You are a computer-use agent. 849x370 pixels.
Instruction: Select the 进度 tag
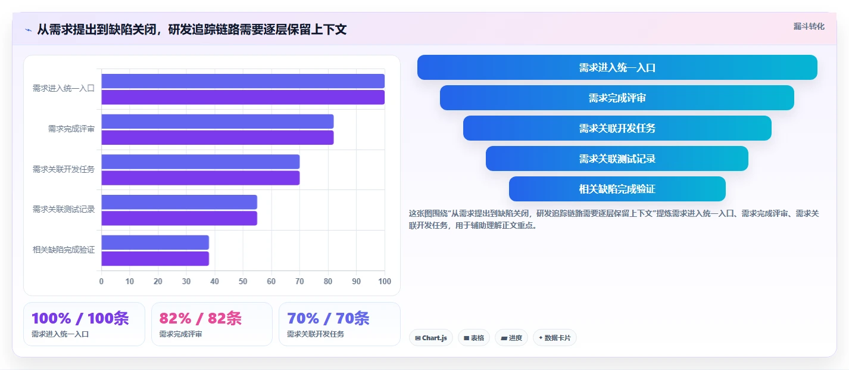click(x=511, y=338)
